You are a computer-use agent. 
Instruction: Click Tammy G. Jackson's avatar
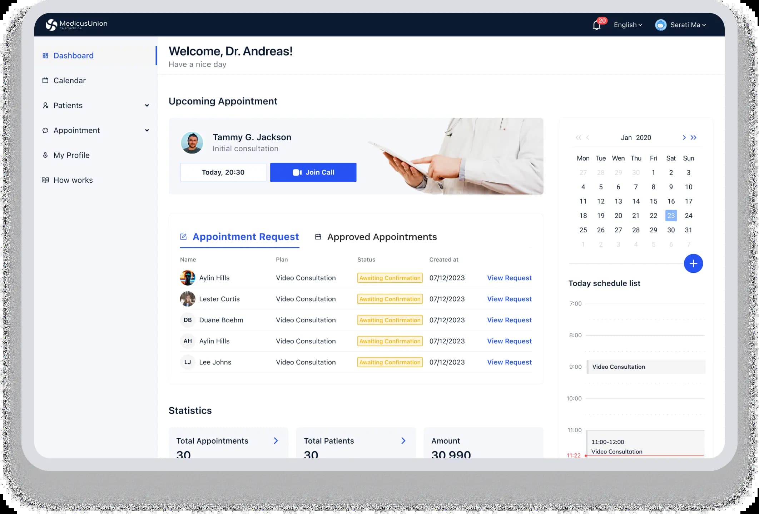pyautogui.click(x=192, y=143)
